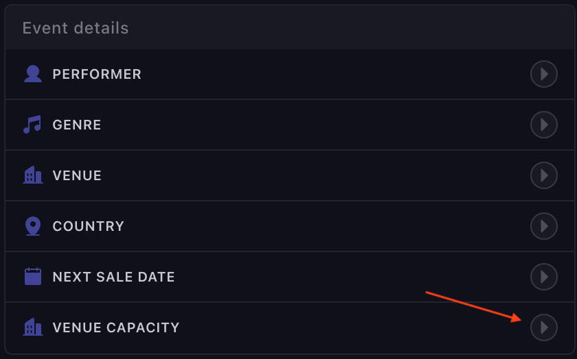
Task: Click the music note icon for GENRE
Action: click(32, 125)
